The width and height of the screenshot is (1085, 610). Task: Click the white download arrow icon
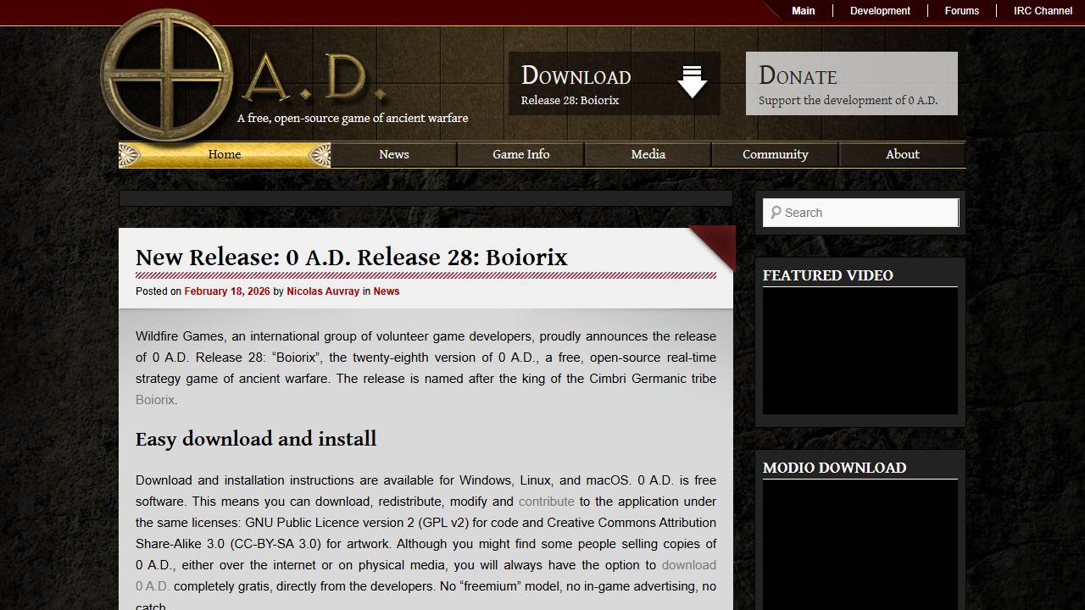tap(692, 82)
